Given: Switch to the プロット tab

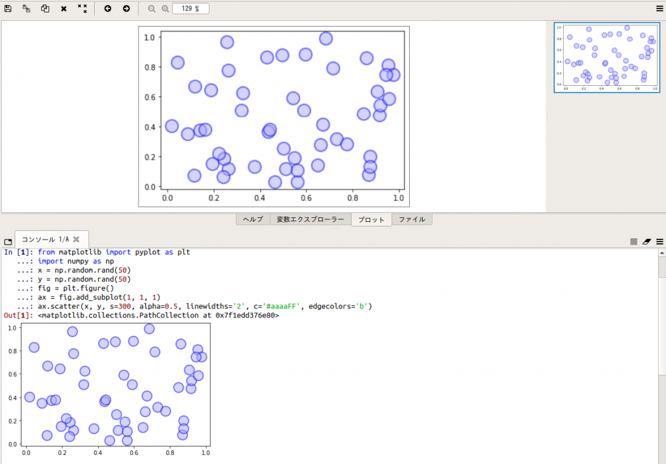Looking at the screenshot, I should [x=371, y=220].
